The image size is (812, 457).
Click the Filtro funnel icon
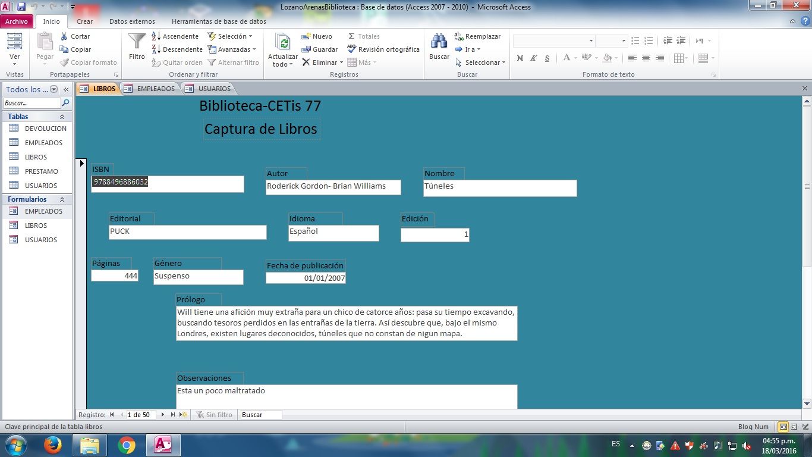point(137,43)
